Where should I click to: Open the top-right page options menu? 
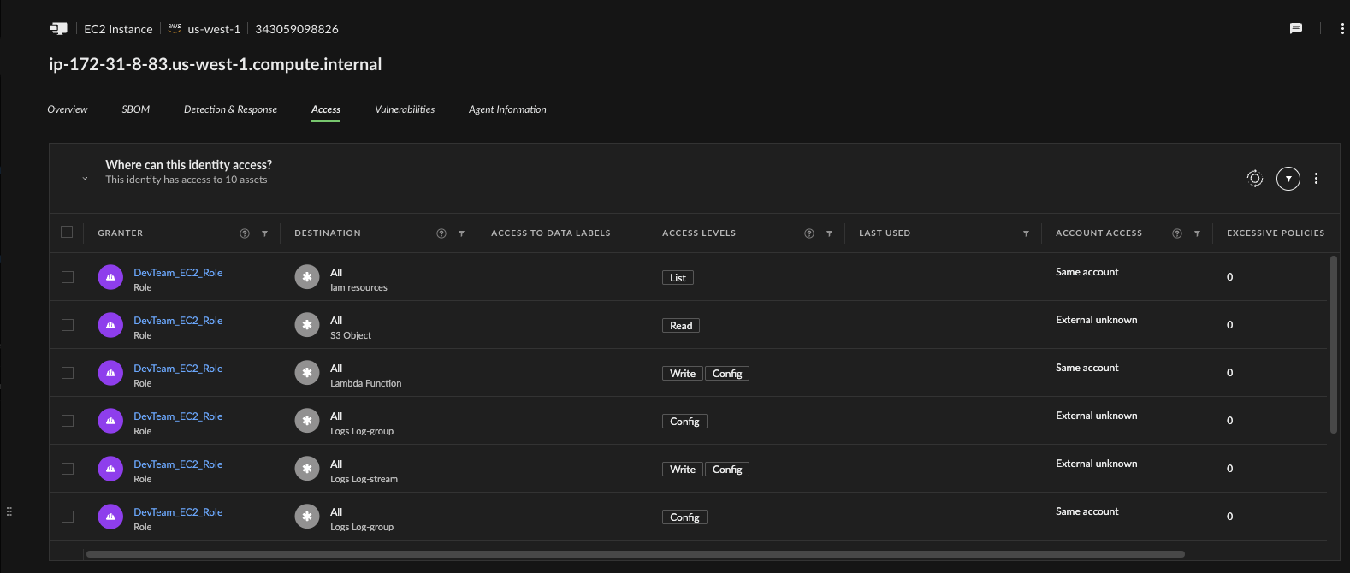click(1341, 28)
